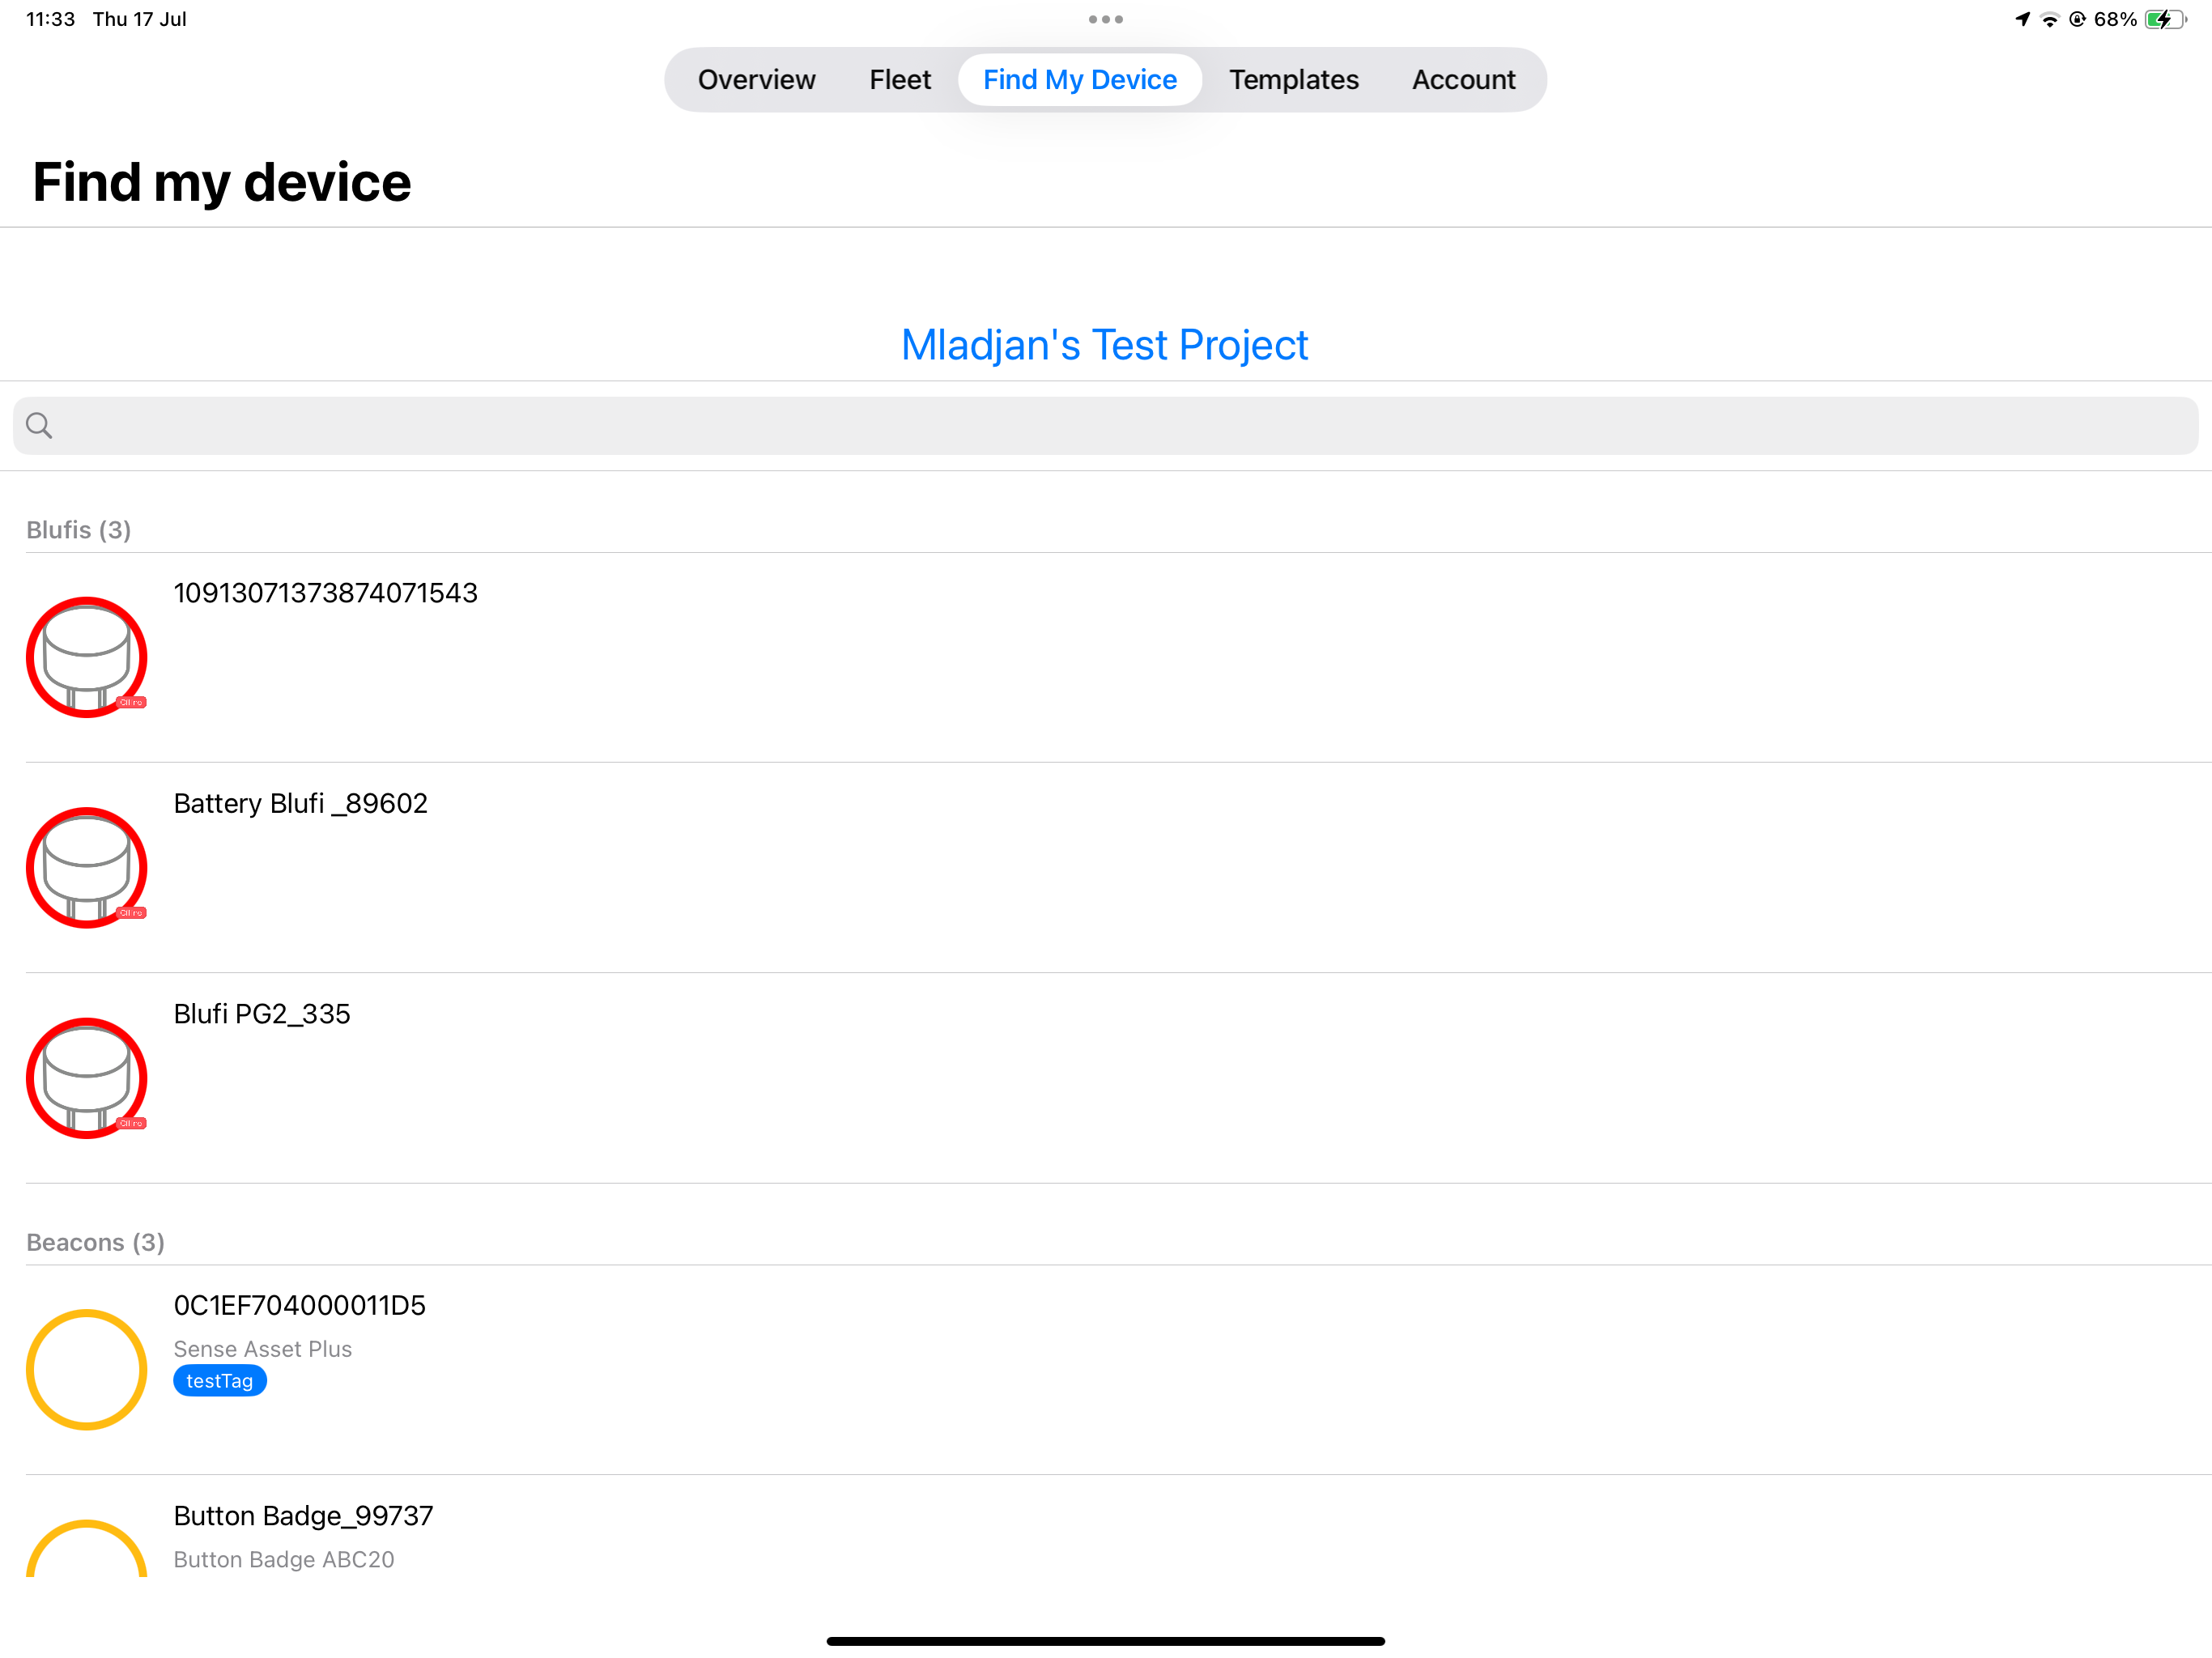The height and width of the screenshot is (1658, 2212).
Task: Select the Button Badge_99737 beacon name
Action: 303,1516
